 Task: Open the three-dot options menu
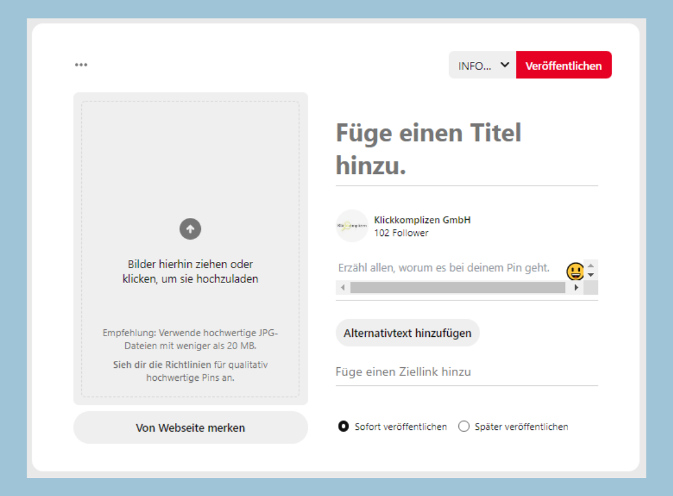click(x=81, y=65)
